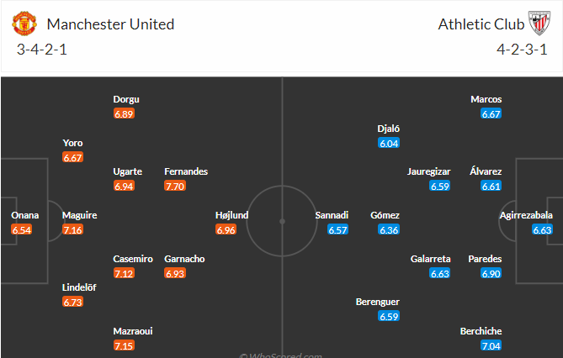The image size is (563, 358).
Task: Select Agirrezabala's 6.63 rating badge
Action: [x=542, y=229]
